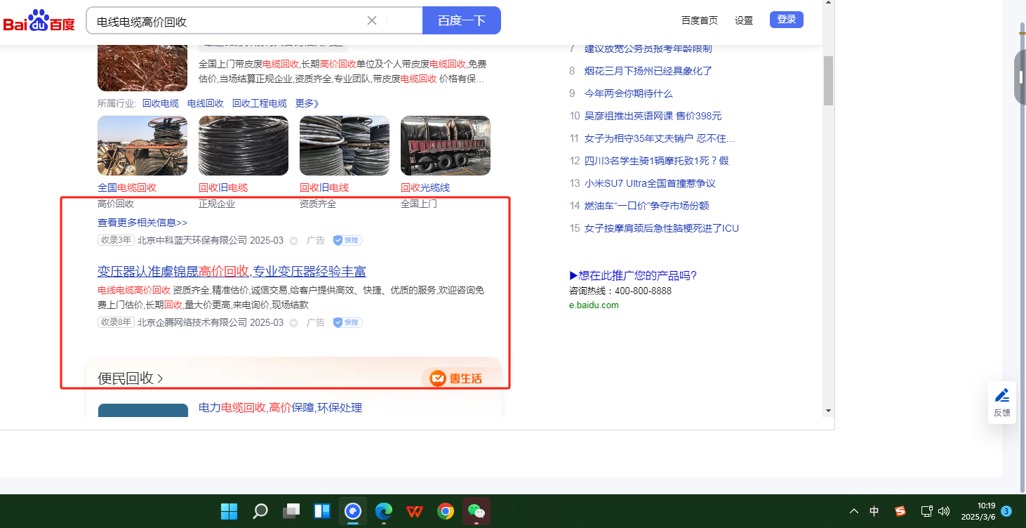
Task: Click 北京企腾网络技术有限公司 advertiser name
Action: click(192, 322)
